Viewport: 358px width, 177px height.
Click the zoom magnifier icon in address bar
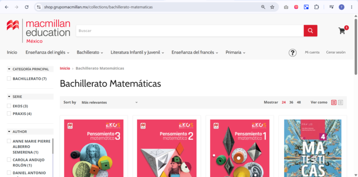pos(263,7)
